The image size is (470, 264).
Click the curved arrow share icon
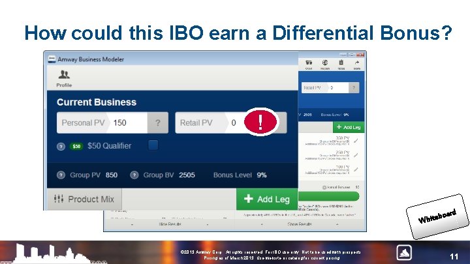356,64
